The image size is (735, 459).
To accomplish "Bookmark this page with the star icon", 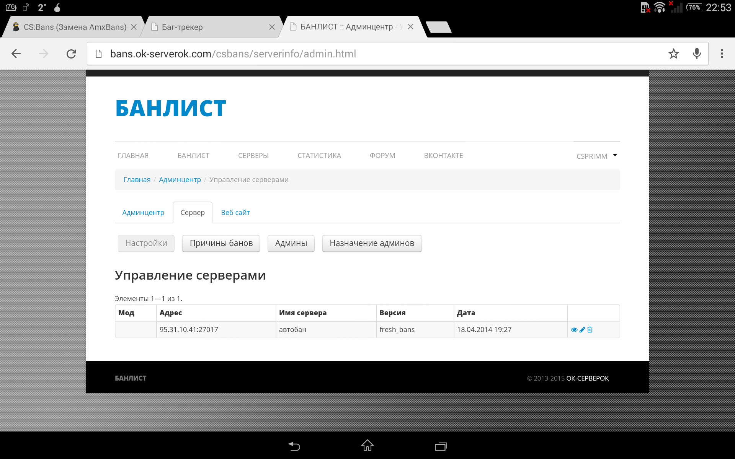I will [674, 54].
